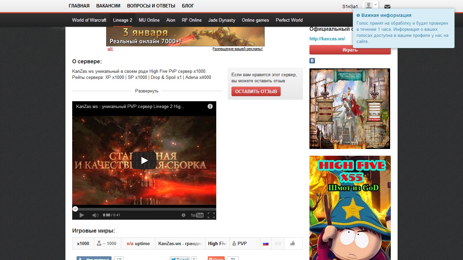Click the signal bars rating icon

pos(278,243)
